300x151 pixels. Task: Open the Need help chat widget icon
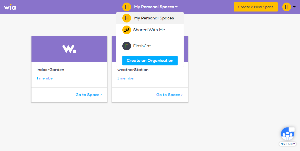287,134
